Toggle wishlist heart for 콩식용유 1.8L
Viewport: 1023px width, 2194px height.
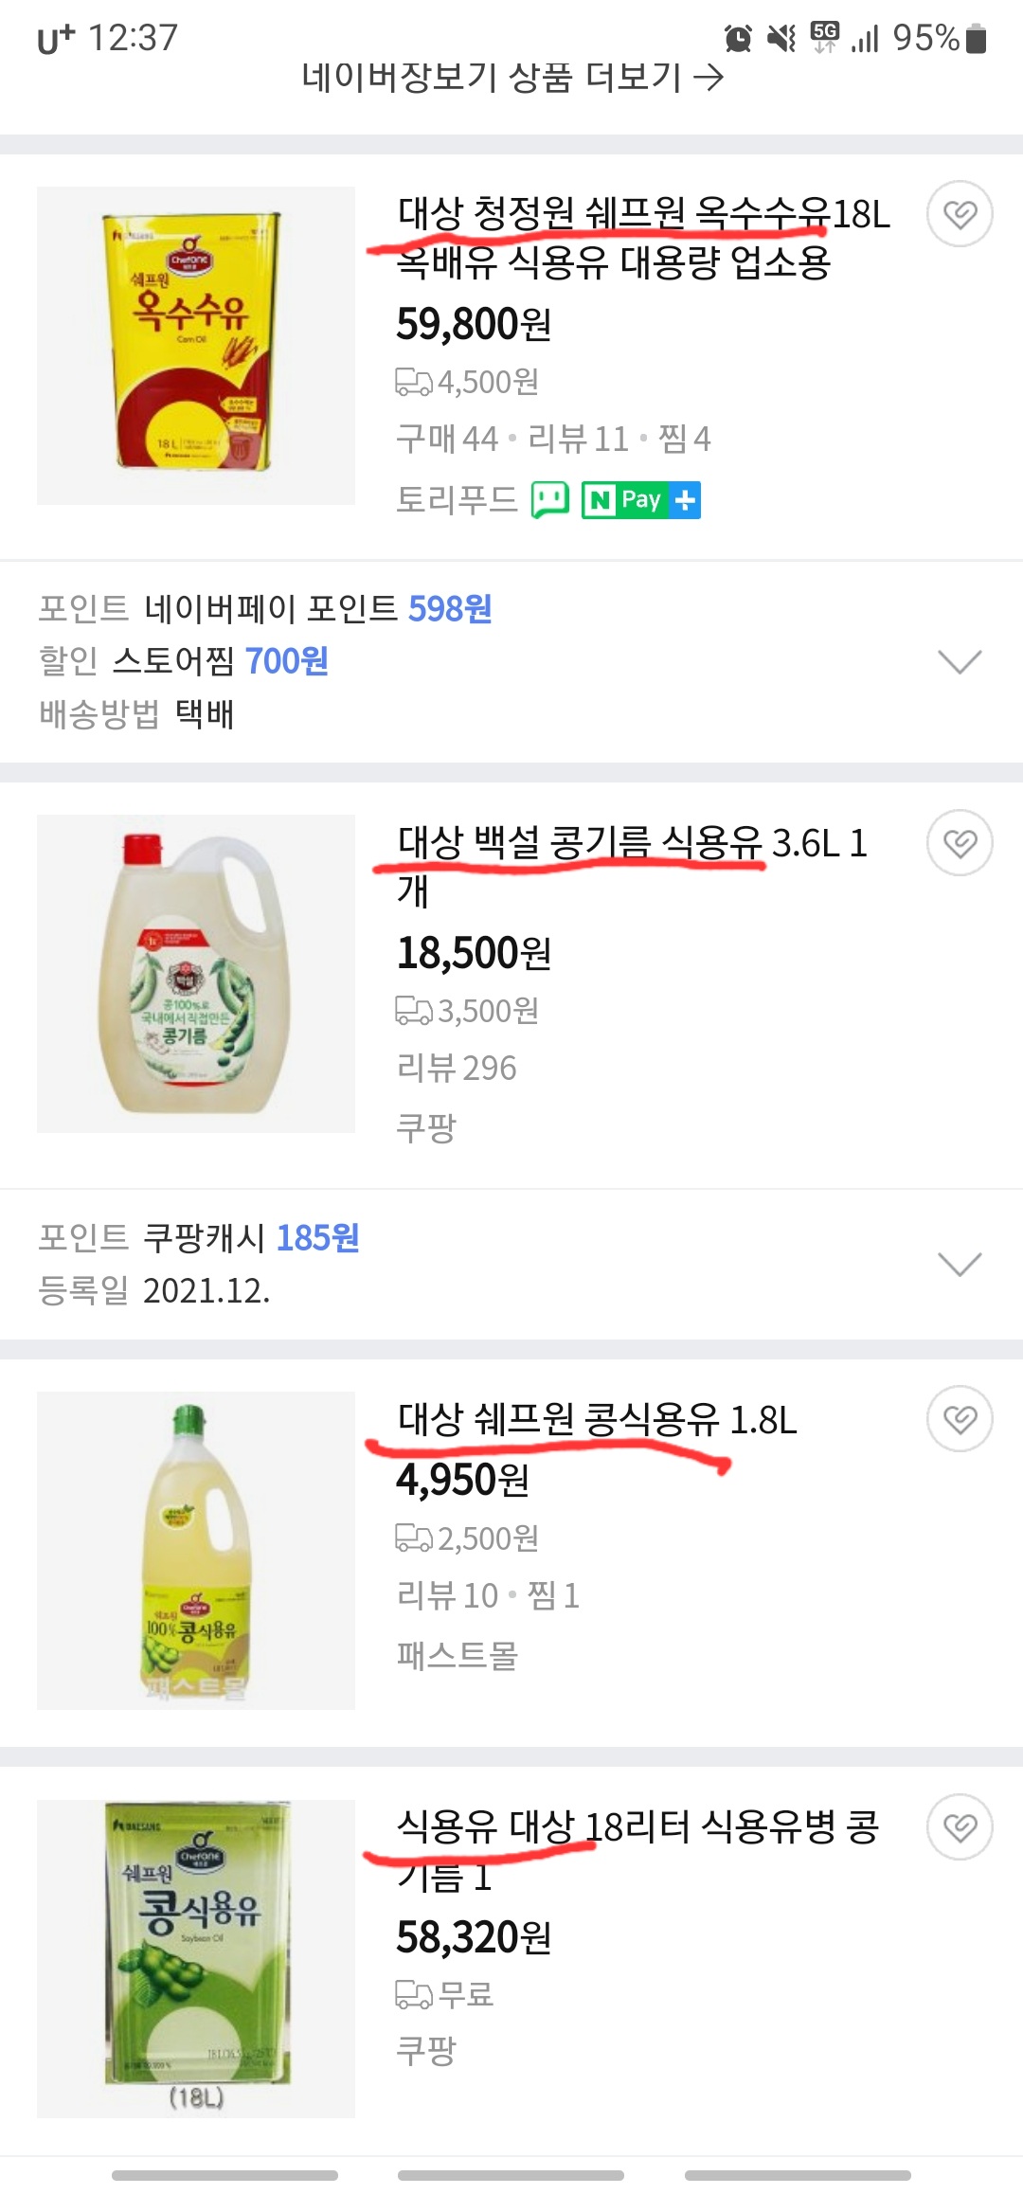coord(960,1418)
